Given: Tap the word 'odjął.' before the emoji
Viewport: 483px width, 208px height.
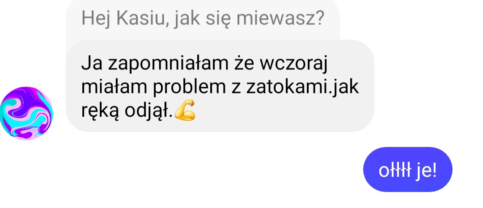Looking at the screenshot, I should [148, 111].
